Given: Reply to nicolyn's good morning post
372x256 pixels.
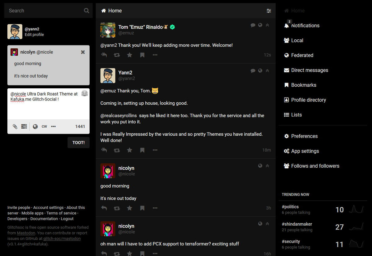Looking at the screenshot, I should [104, 208].
